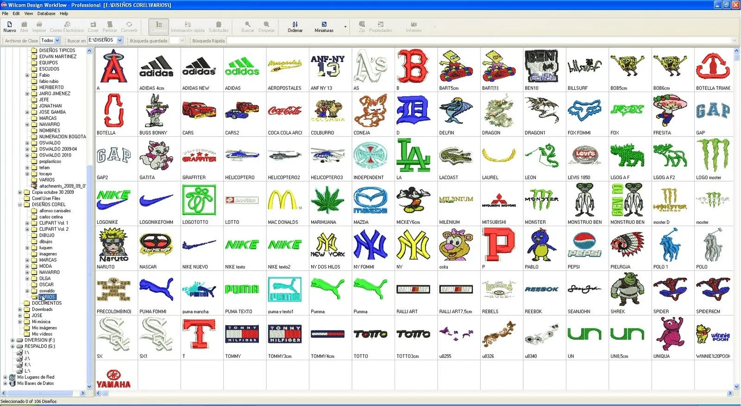Select the NUMERACION BOGOTA folder

(x=63, y=137)
